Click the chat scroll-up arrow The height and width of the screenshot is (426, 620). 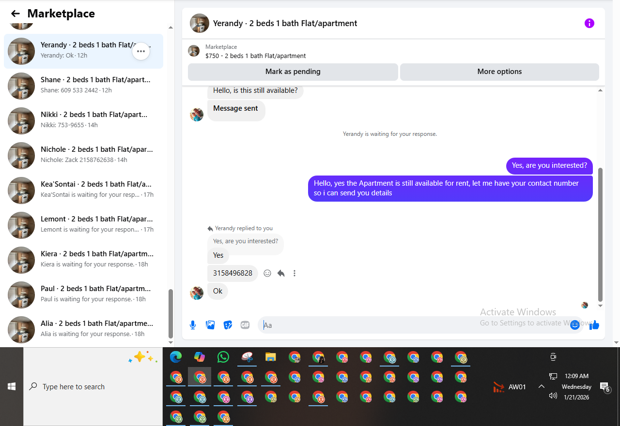pyautogui.click(x=601, y=90)
